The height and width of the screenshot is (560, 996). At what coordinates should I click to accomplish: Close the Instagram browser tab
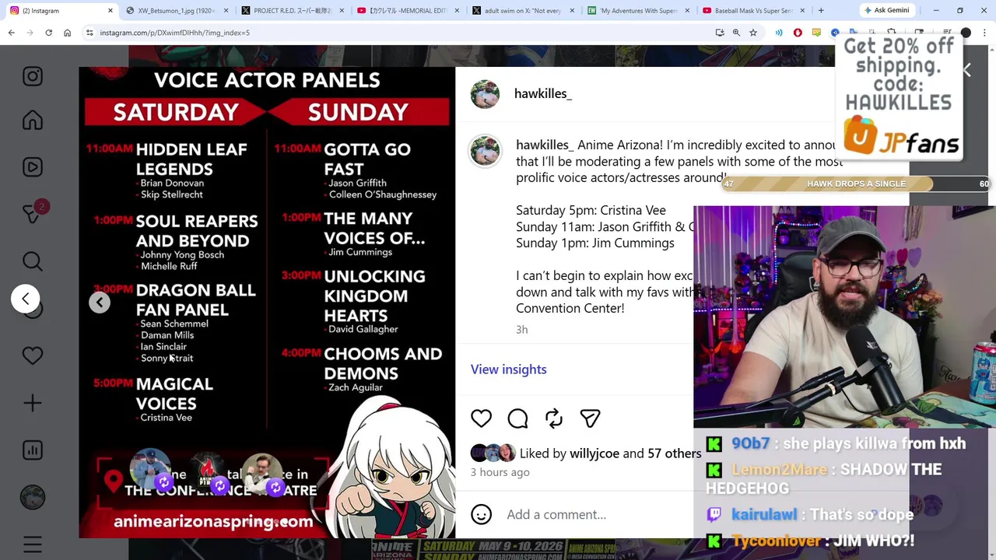coord(110,10)
